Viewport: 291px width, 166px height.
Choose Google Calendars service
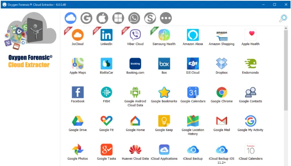(193, 94)
